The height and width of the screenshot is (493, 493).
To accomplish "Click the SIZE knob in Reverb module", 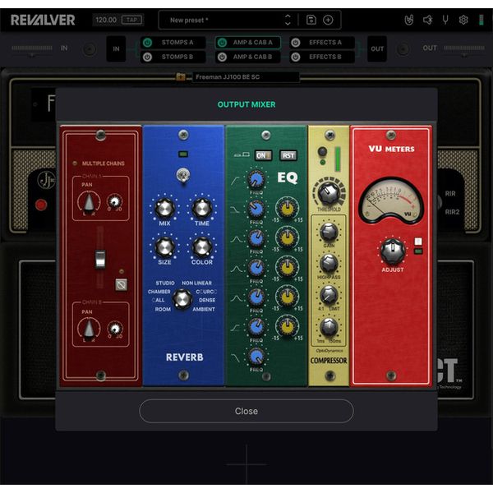I will [164, 246].
